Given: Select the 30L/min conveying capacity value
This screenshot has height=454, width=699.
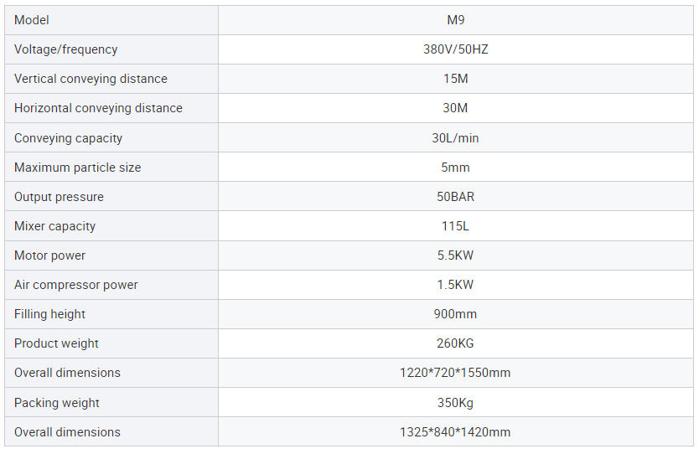Looking at the screenshot, I should pos(455,138).
